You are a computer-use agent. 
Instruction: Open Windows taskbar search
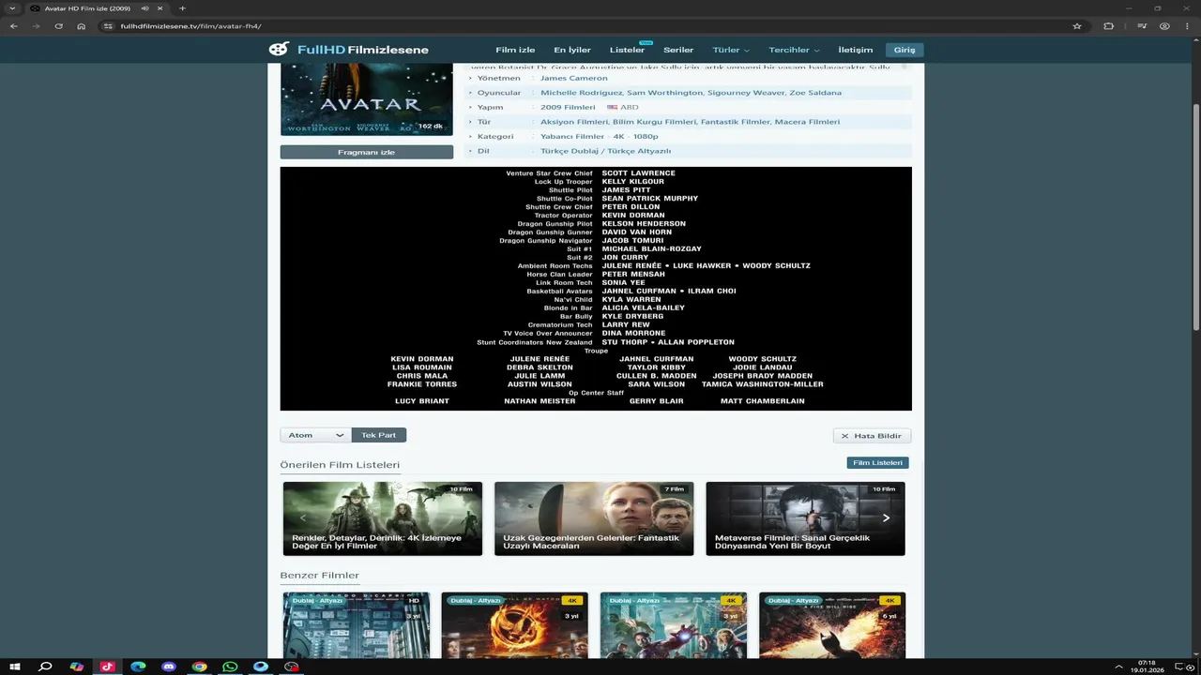click(45, 667)
